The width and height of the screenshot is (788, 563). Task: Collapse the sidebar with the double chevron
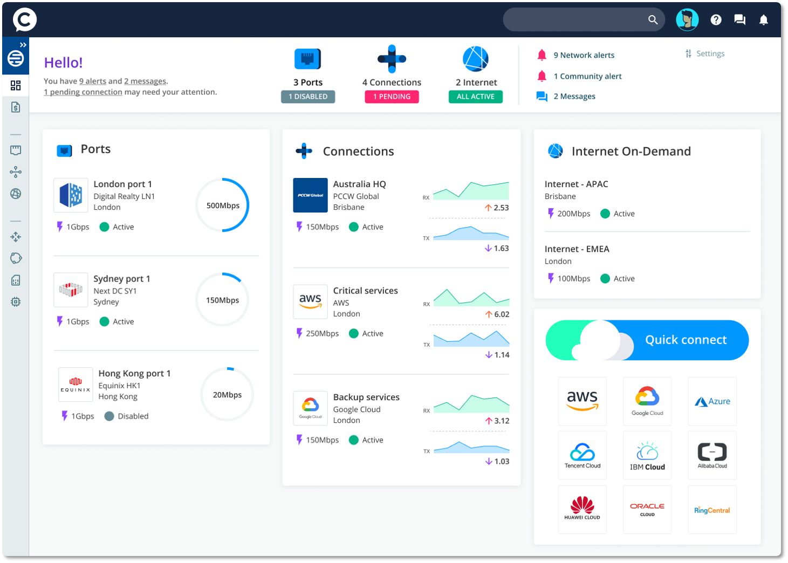click(23, 44)
